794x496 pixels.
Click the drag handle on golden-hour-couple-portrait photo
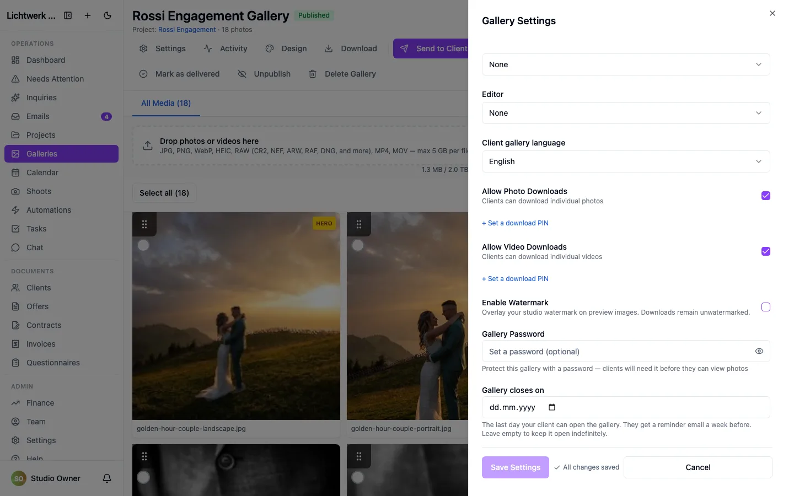coord(359,224)
